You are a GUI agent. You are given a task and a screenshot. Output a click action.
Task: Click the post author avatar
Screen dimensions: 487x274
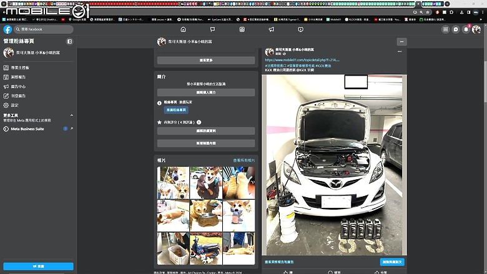tap(269, 52)
